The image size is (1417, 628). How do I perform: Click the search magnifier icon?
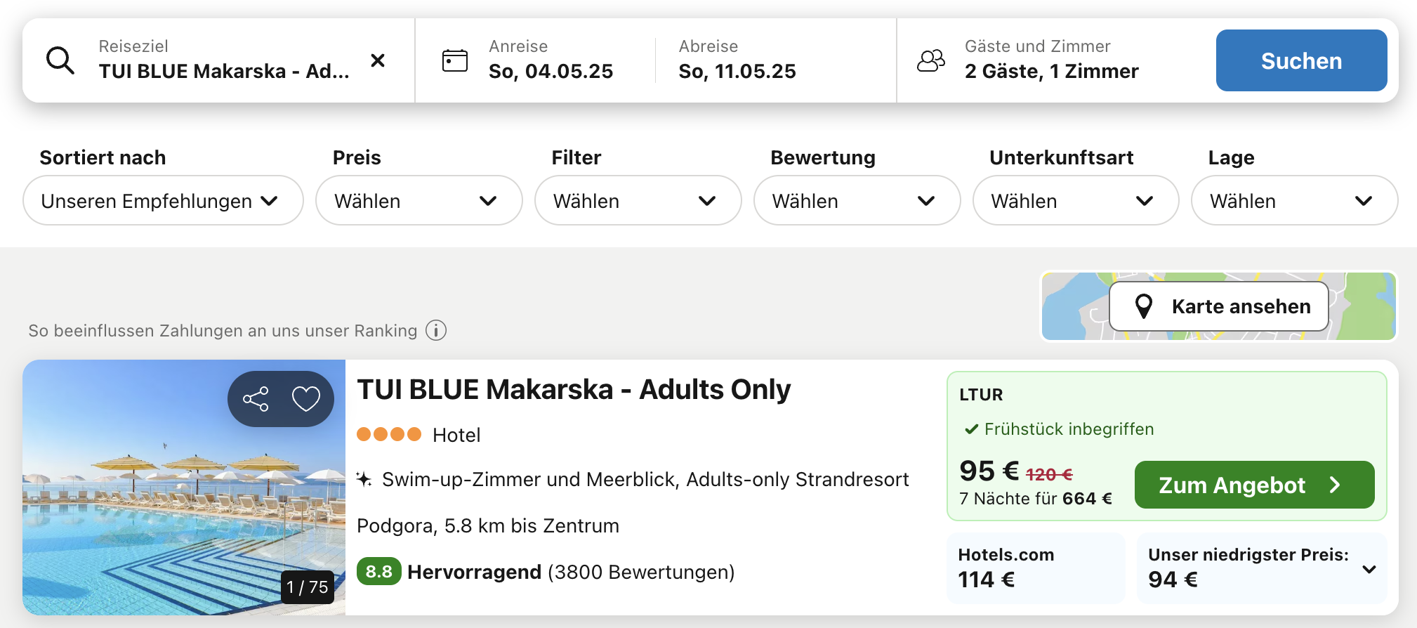[x=60, y=60]
